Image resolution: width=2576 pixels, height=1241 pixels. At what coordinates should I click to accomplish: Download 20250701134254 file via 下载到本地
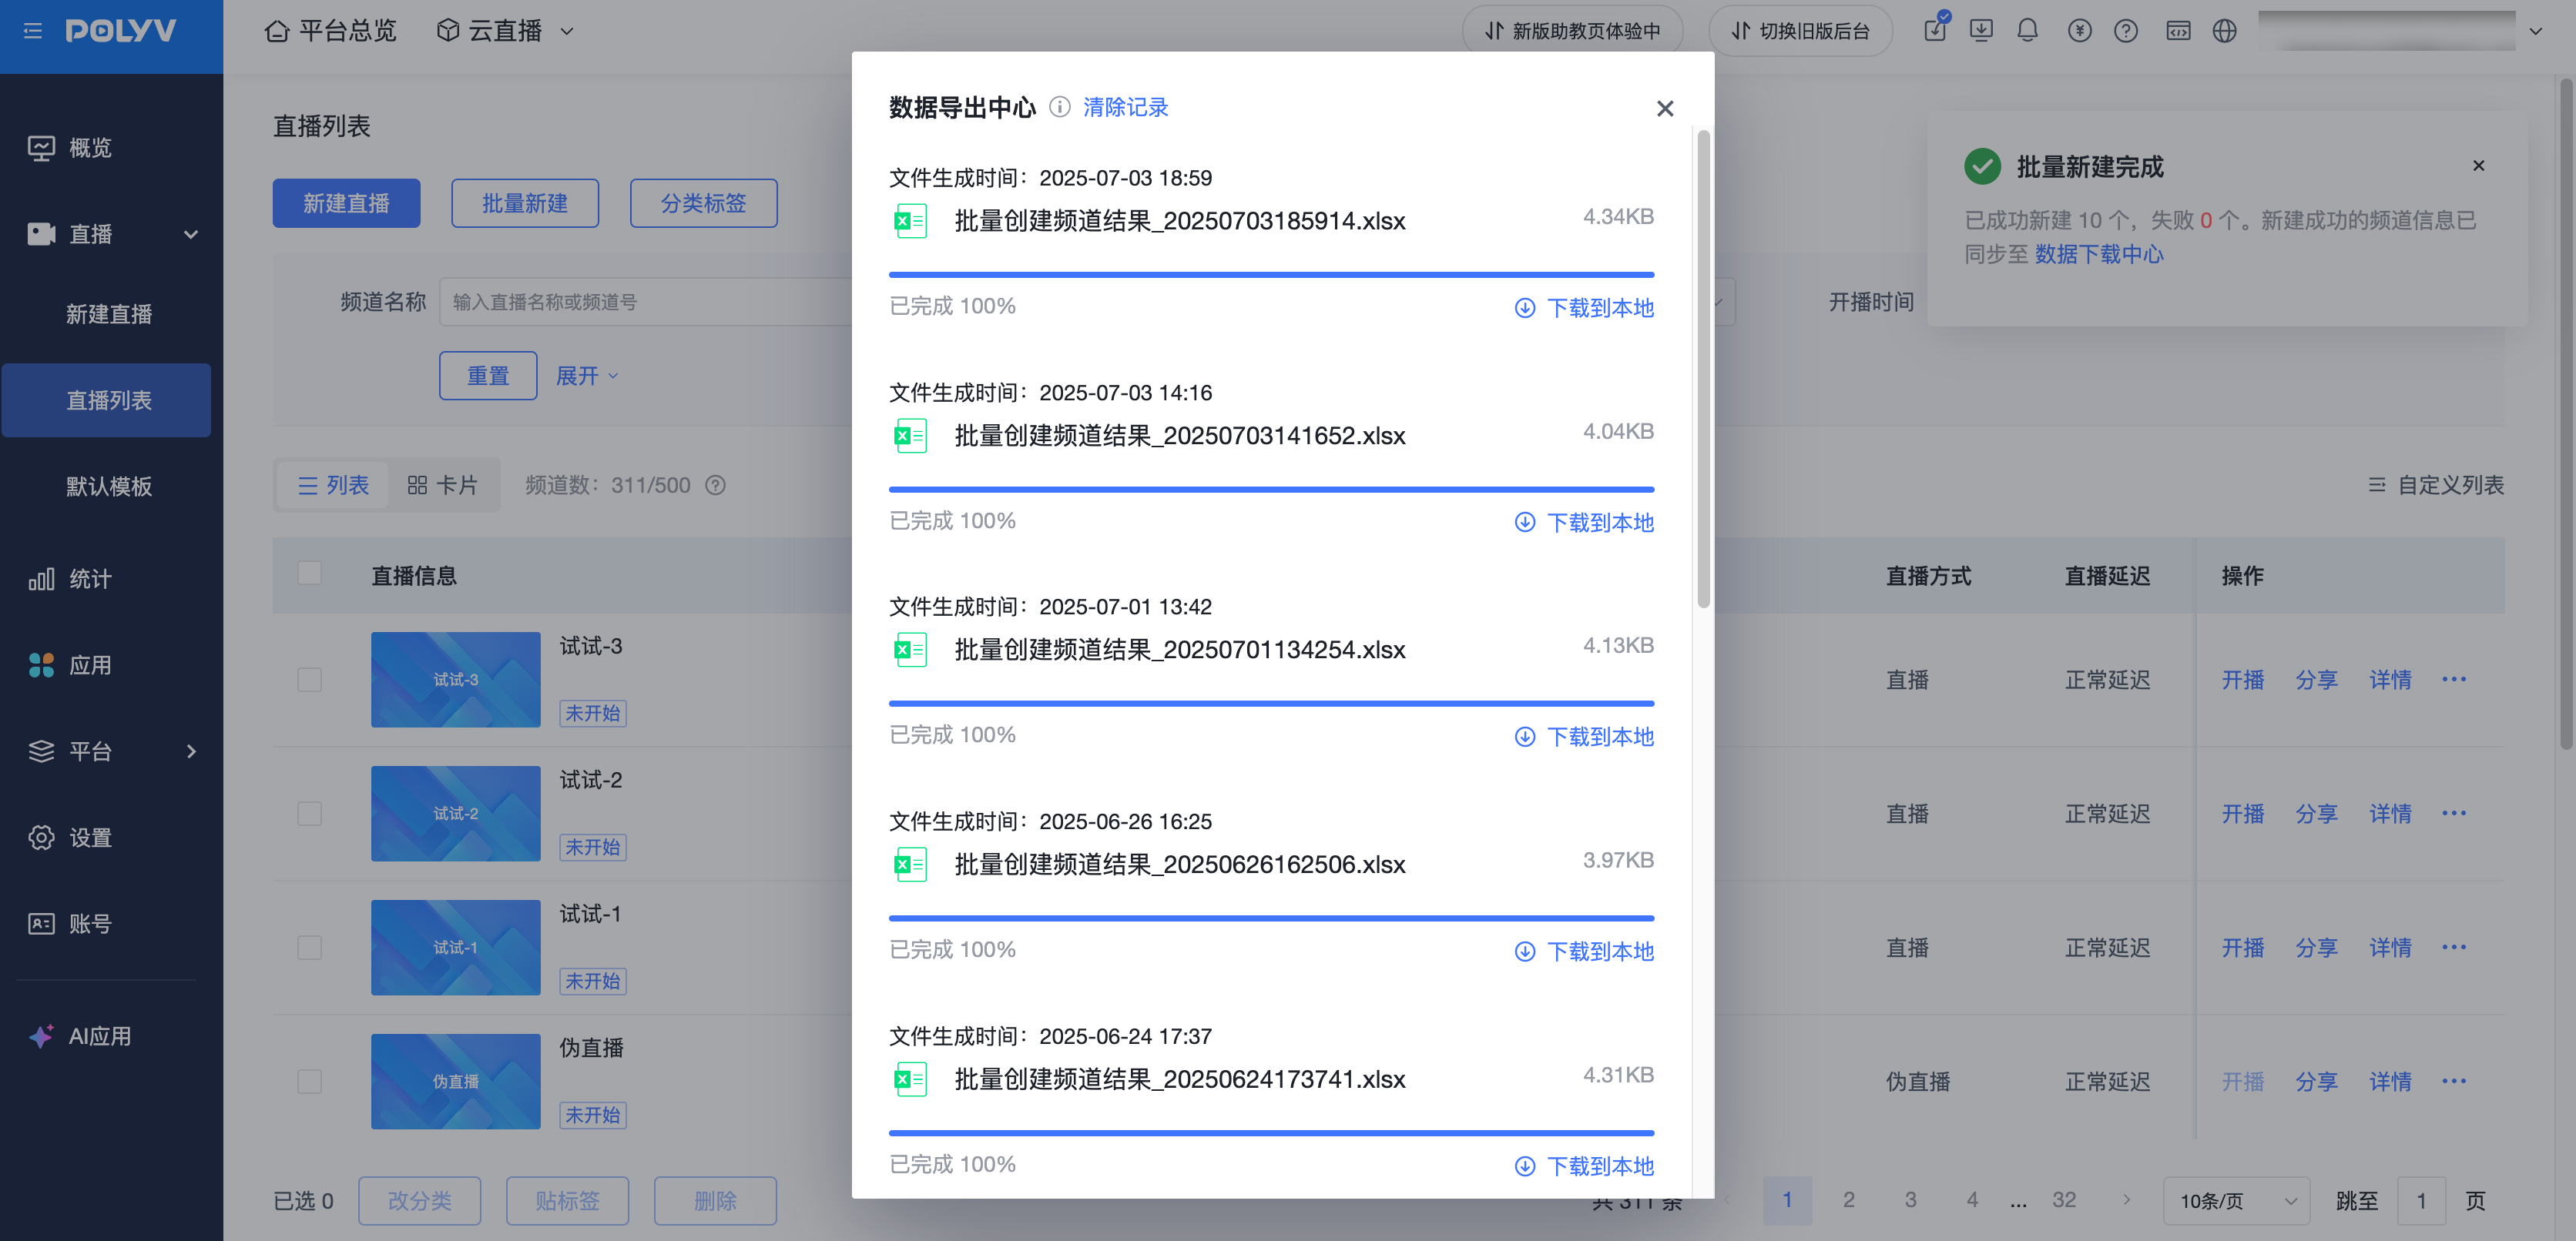pyautogui.click(x=1584, y=737)
